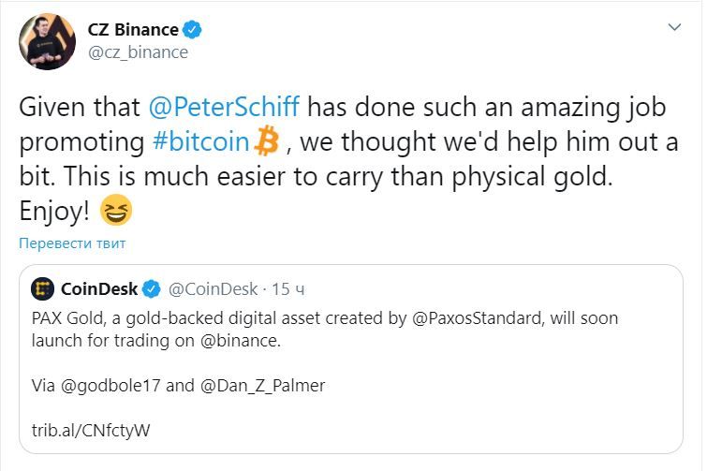The height and width of the screenshot is (471, 707).
Task: Open the @cz_binance handle
Action: 138,52
